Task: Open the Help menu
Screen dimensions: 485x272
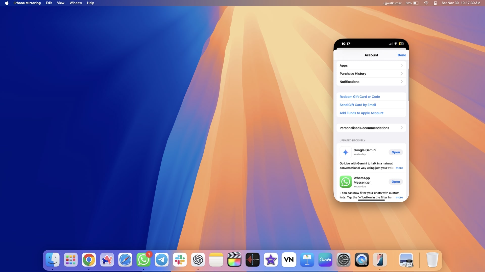Action: pos(90,3)
